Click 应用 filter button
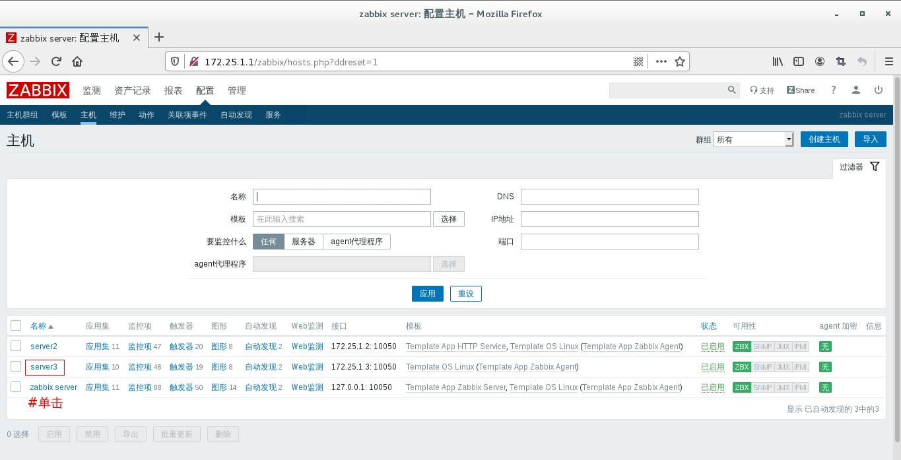The height and width of the screenshot is (460, 901). pos(428,294)
